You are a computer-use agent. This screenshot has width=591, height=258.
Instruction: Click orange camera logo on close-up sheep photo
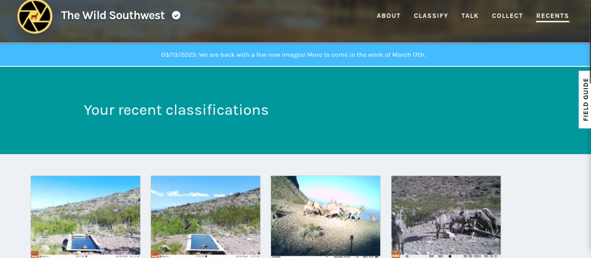pos(395,254)
